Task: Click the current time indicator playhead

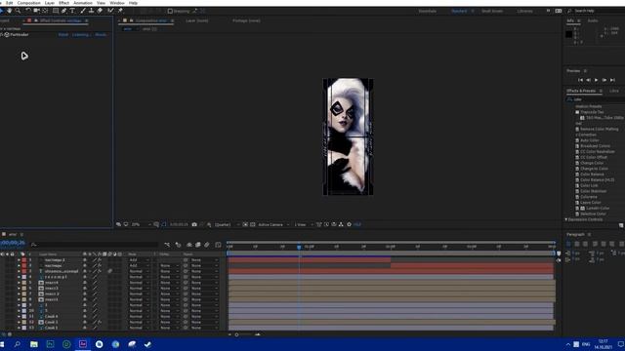Action: pyautogui.click(x=299, y=247)
